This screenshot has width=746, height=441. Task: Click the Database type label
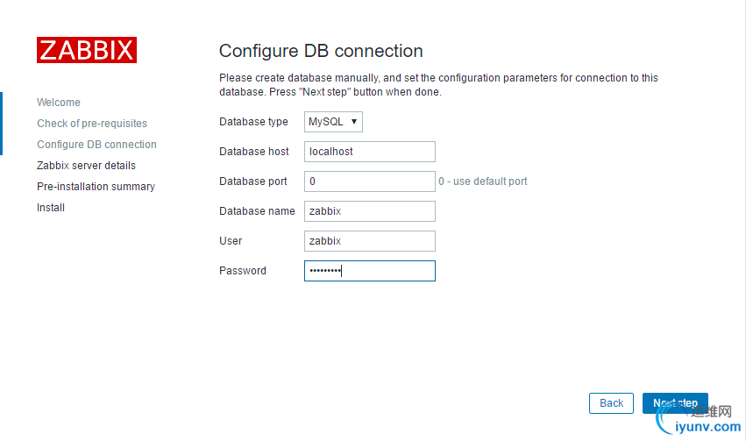(x=253, y=122)
